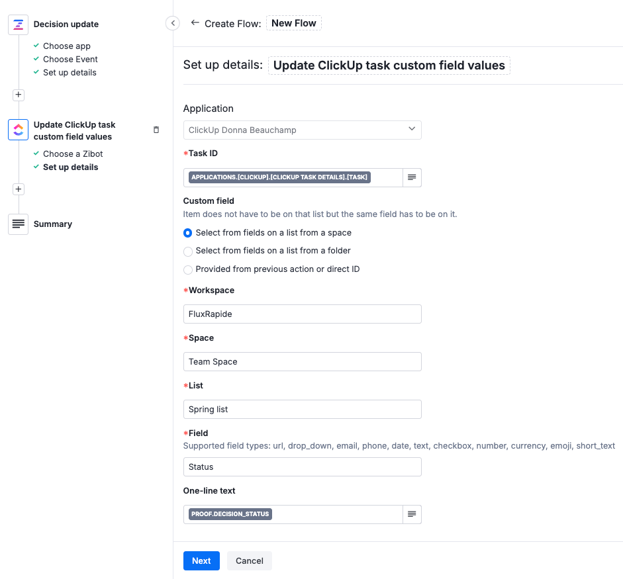Click the Summary step icon
The height and width of the screenshot is (579, 623).
[x=19, y=224]
